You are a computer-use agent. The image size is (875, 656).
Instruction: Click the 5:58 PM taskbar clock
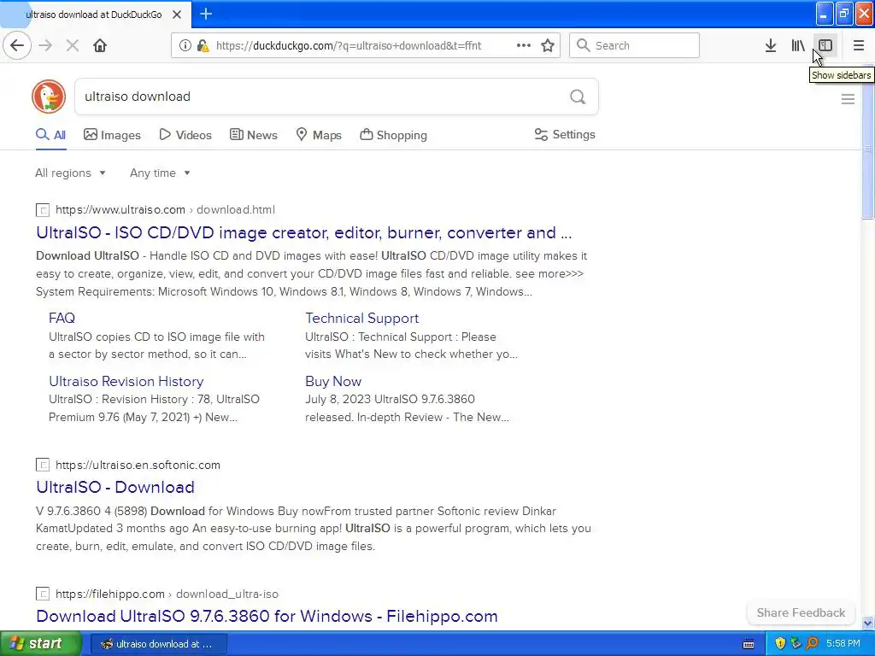click(843, 644)
